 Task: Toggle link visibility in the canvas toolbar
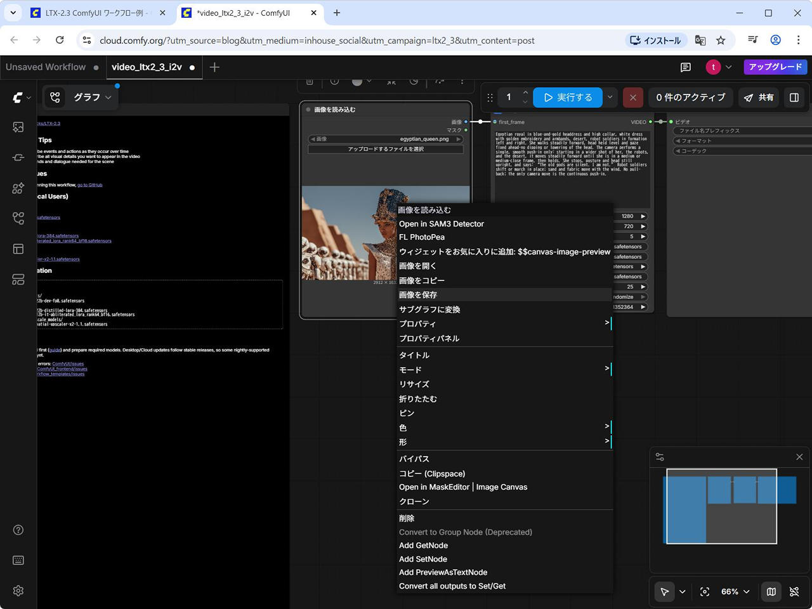(794, 592)
